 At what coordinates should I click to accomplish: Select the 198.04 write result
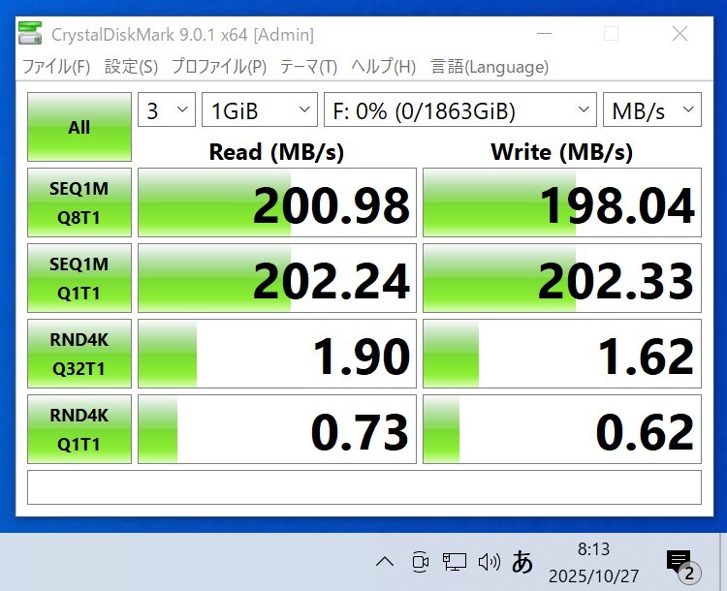point(562,202)
